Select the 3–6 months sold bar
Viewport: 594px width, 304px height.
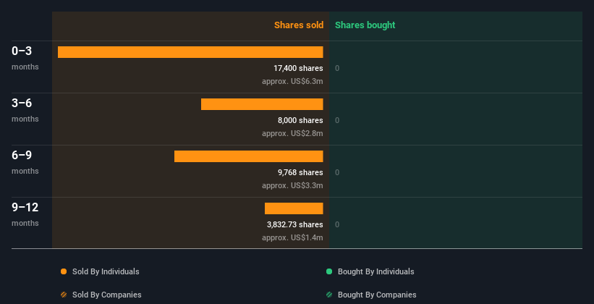click(x=262, y=104)
